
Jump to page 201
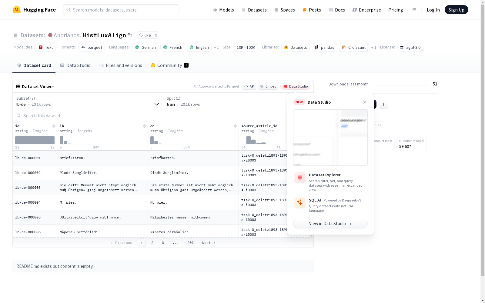click(x=190, y=243)
